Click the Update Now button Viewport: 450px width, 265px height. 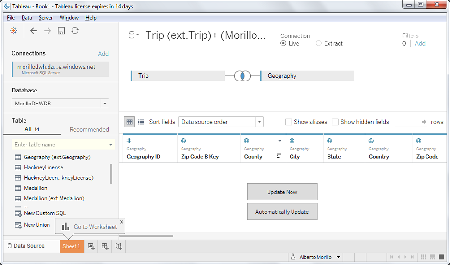coord(282,192)
